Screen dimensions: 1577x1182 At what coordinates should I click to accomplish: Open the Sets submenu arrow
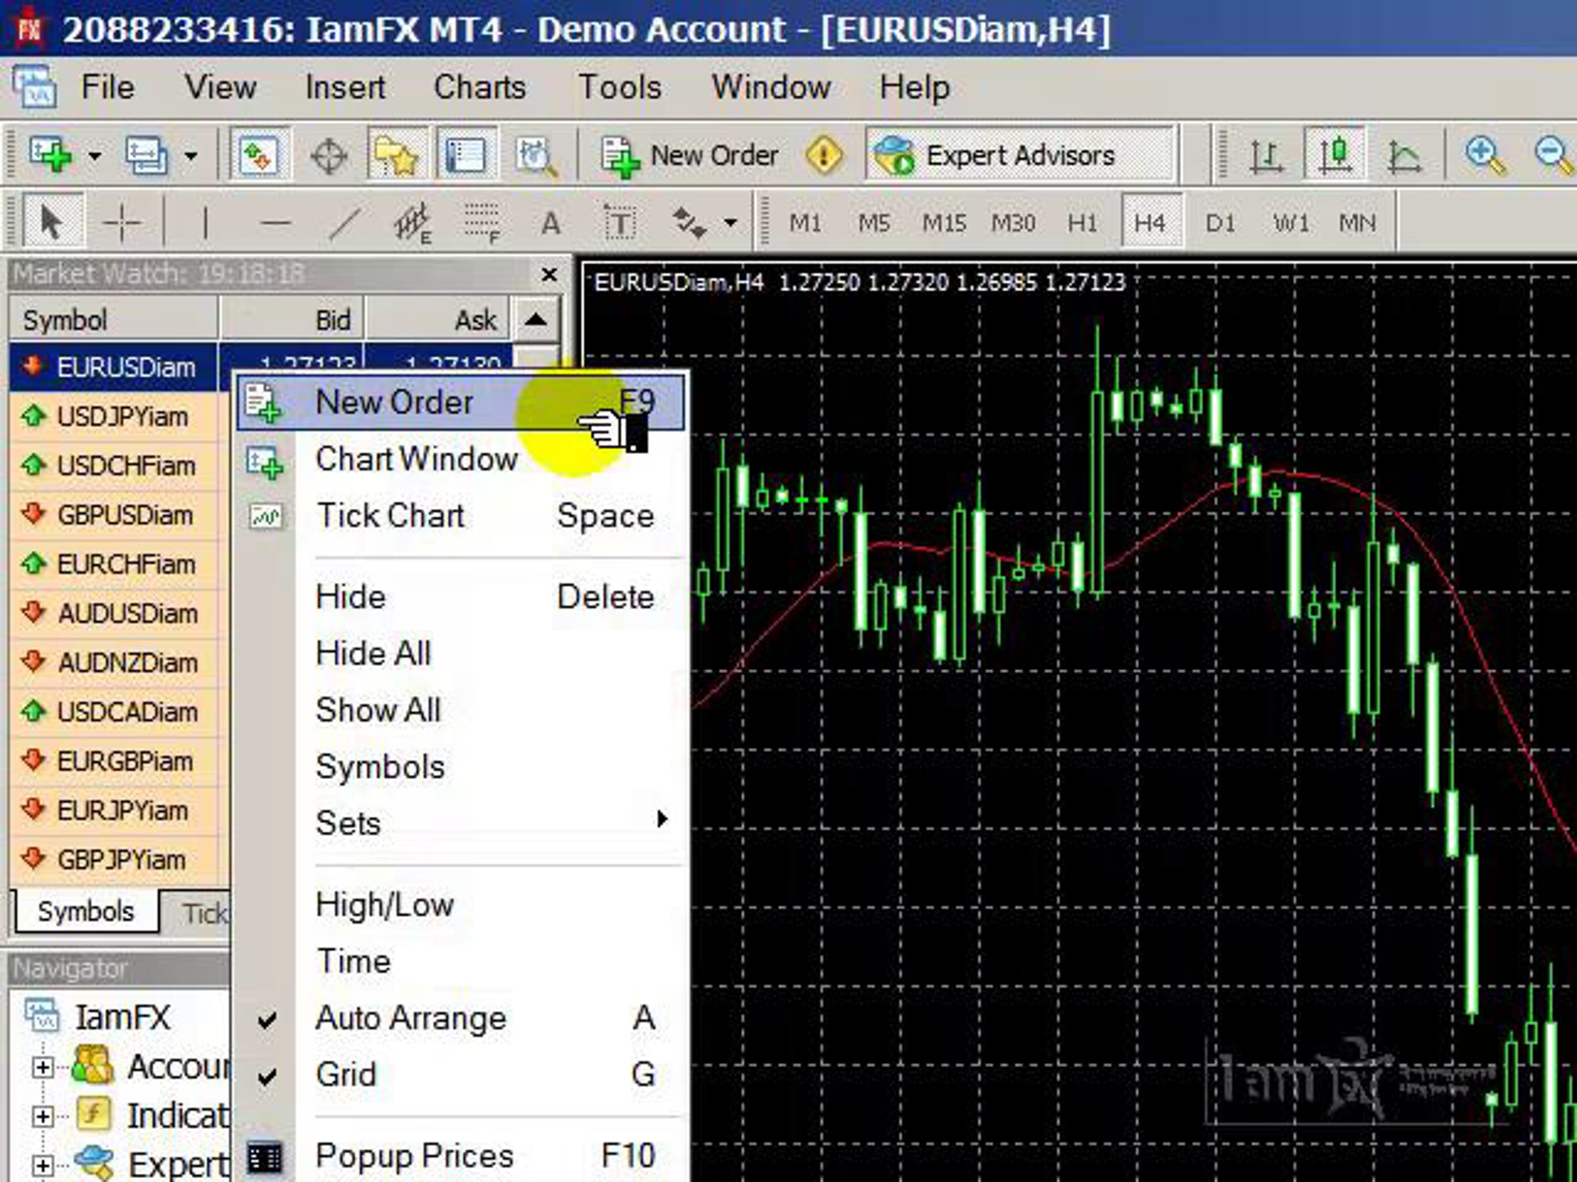click(x=662, y=820)
